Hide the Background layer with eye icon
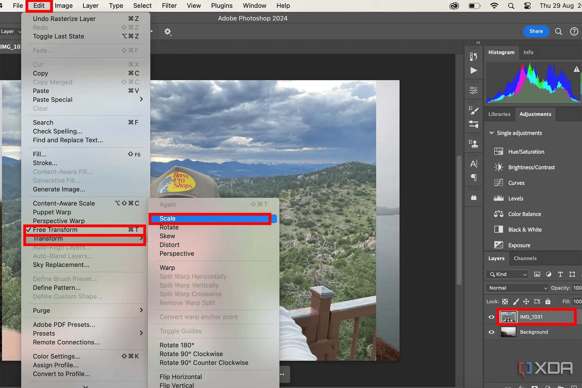 [x=491, y=332]
